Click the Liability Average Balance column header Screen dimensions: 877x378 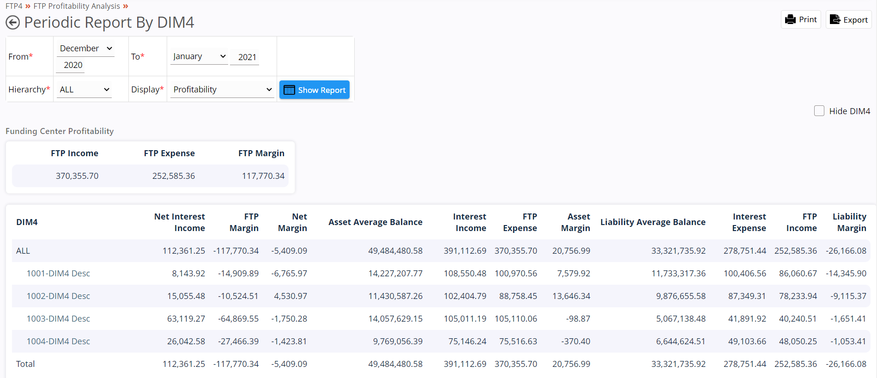pos(653,222)
